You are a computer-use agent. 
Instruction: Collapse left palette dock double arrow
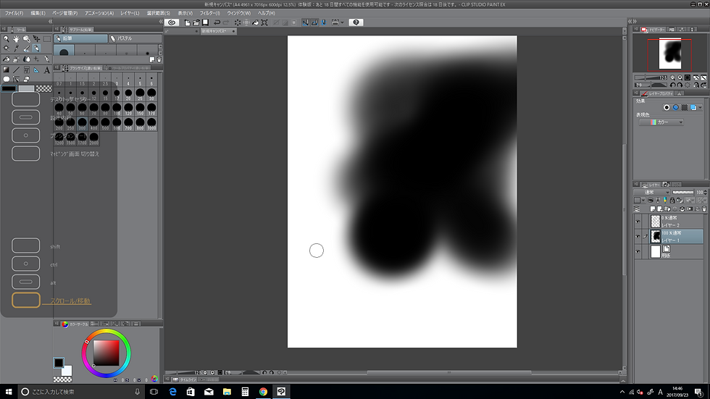point(50,21)
